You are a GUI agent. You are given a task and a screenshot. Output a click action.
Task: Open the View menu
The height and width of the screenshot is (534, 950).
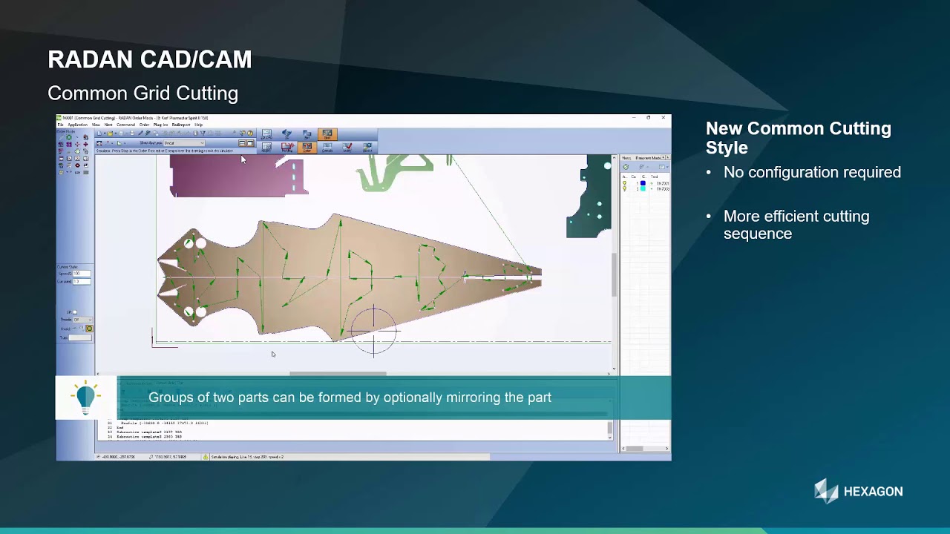pyautogui.click(x=96, y=125)
